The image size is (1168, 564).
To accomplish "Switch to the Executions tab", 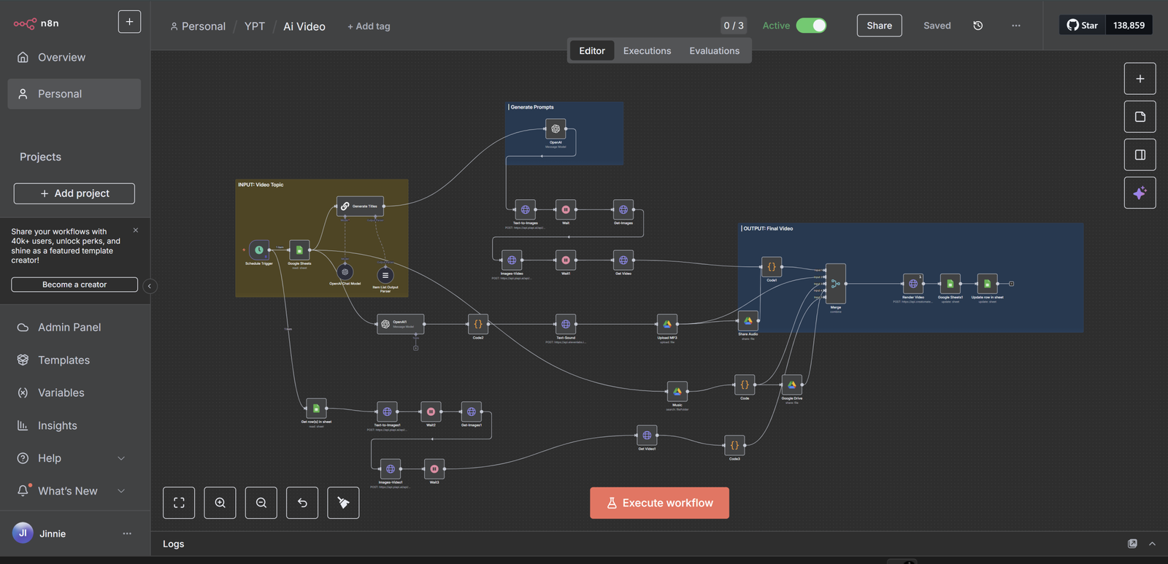I will point(647,51).
